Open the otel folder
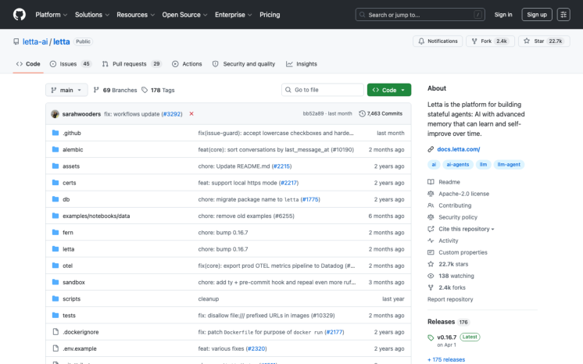The width and height of the screenshot is (583, 364). (x=68, y=266)
